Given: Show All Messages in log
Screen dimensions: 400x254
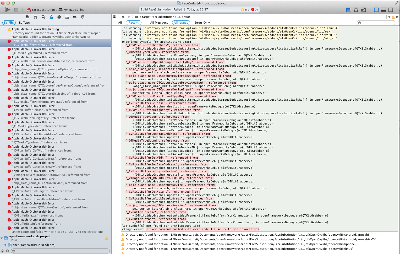Looking at the screenshot, I should [x=159, y=23].
